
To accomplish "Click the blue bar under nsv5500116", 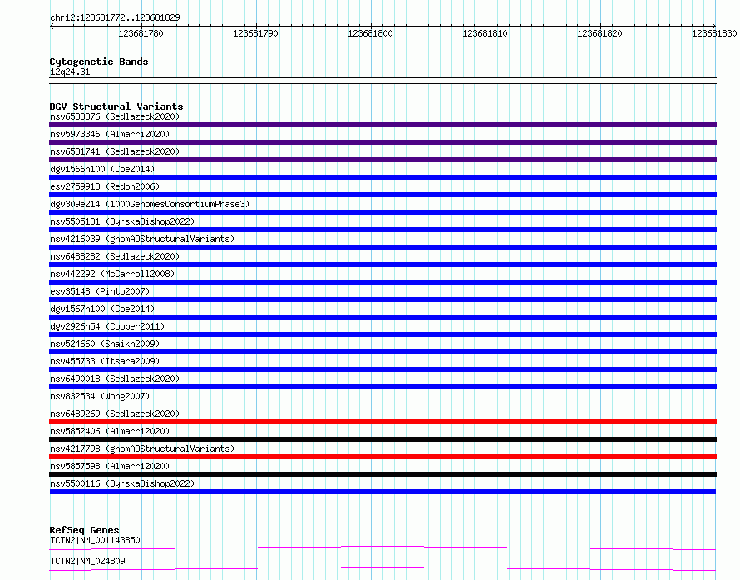I will 382,492.
